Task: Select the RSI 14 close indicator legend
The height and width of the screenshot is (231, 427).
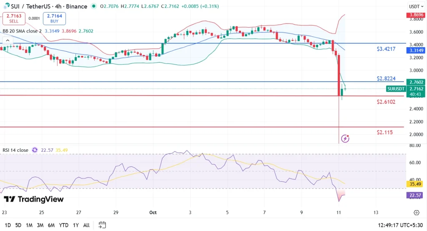Action: [15, 150]
